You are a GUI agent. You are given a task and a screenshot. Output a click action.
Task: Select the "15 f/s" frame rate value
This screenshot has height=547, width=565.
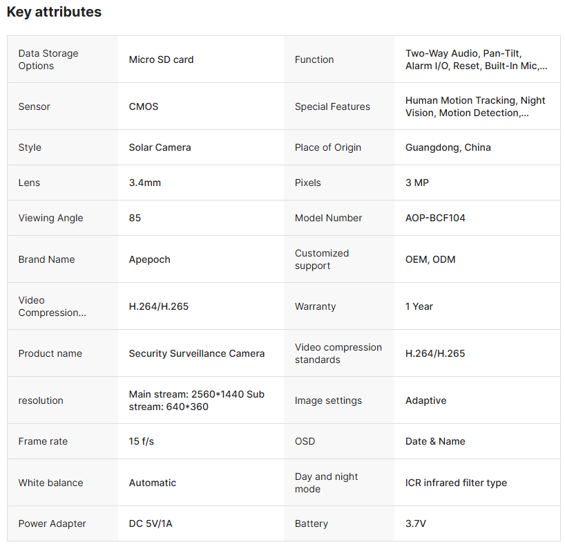point(142,441)
